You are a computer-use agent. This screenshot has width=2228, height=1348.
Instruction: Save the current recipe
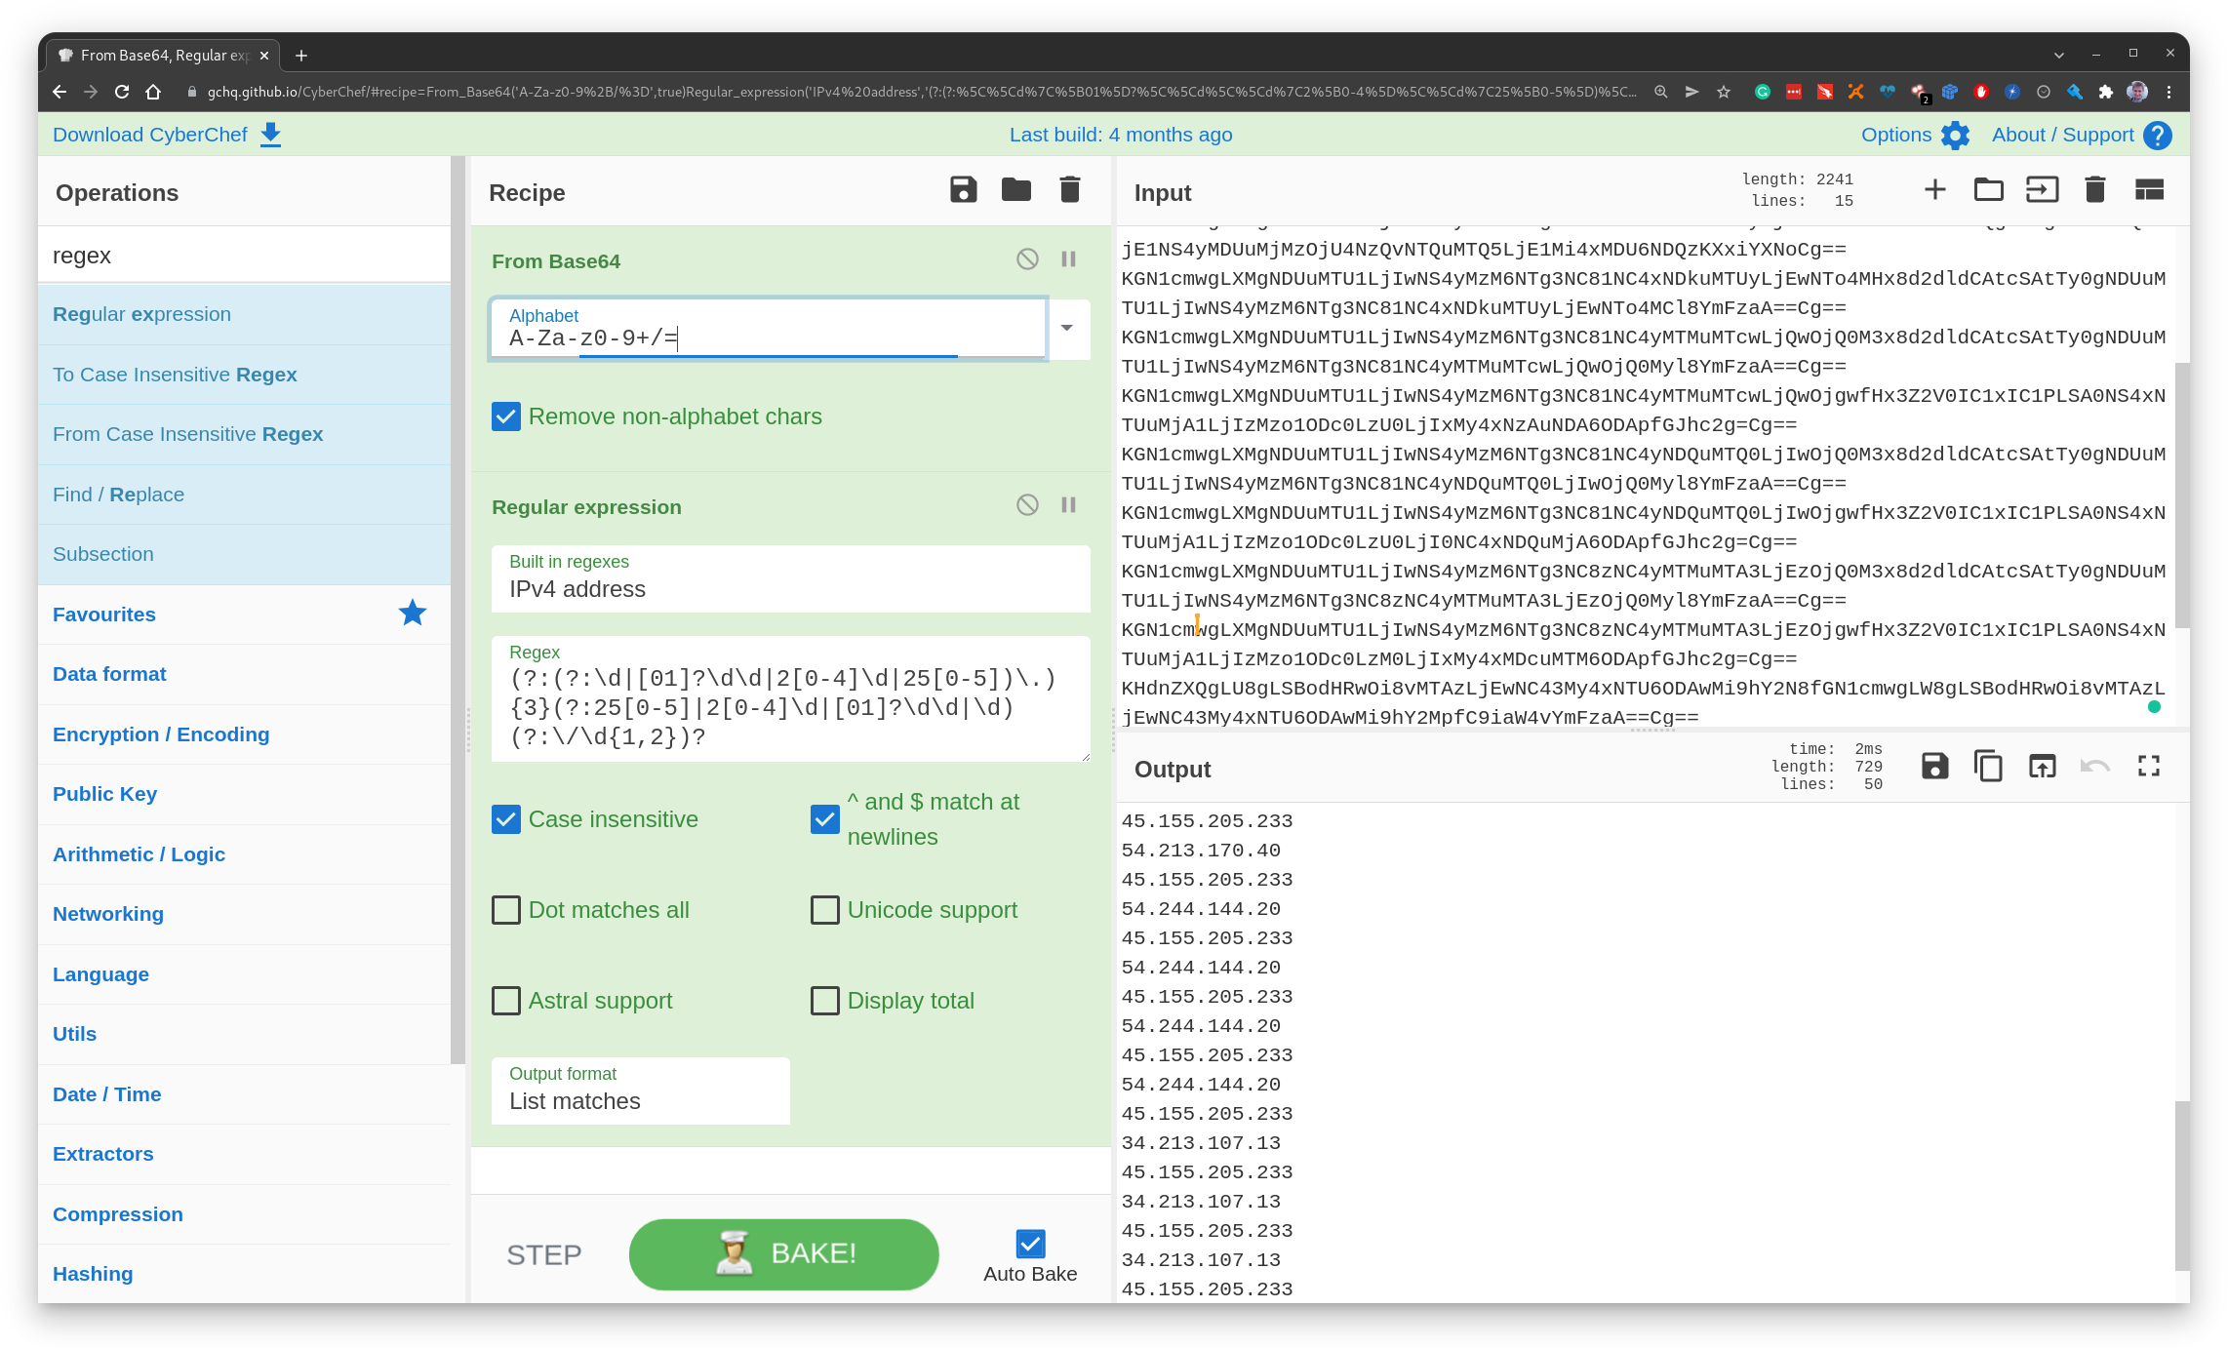pyautogui.click(x=963, y=190)
